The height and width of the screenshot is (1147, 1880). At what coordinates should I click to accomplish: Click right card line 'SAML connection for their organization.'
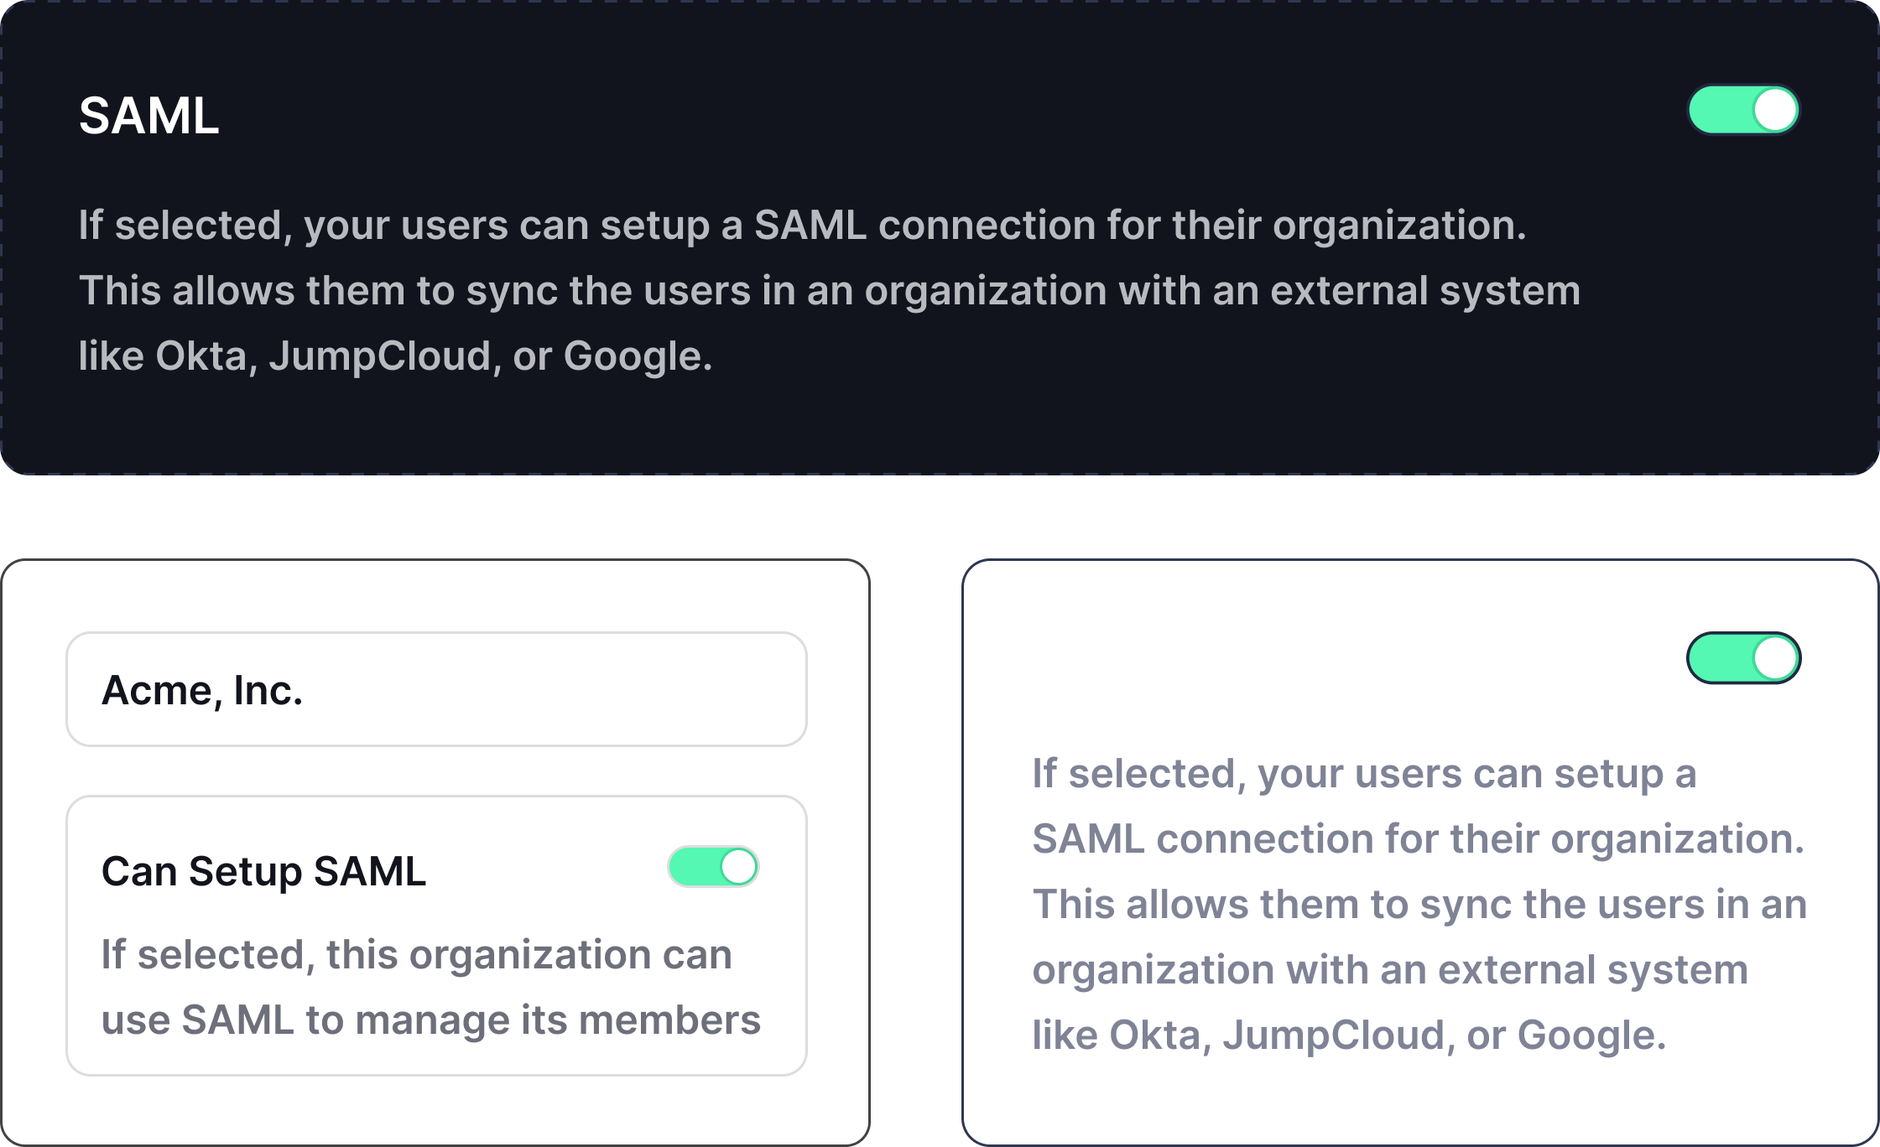1417,839
